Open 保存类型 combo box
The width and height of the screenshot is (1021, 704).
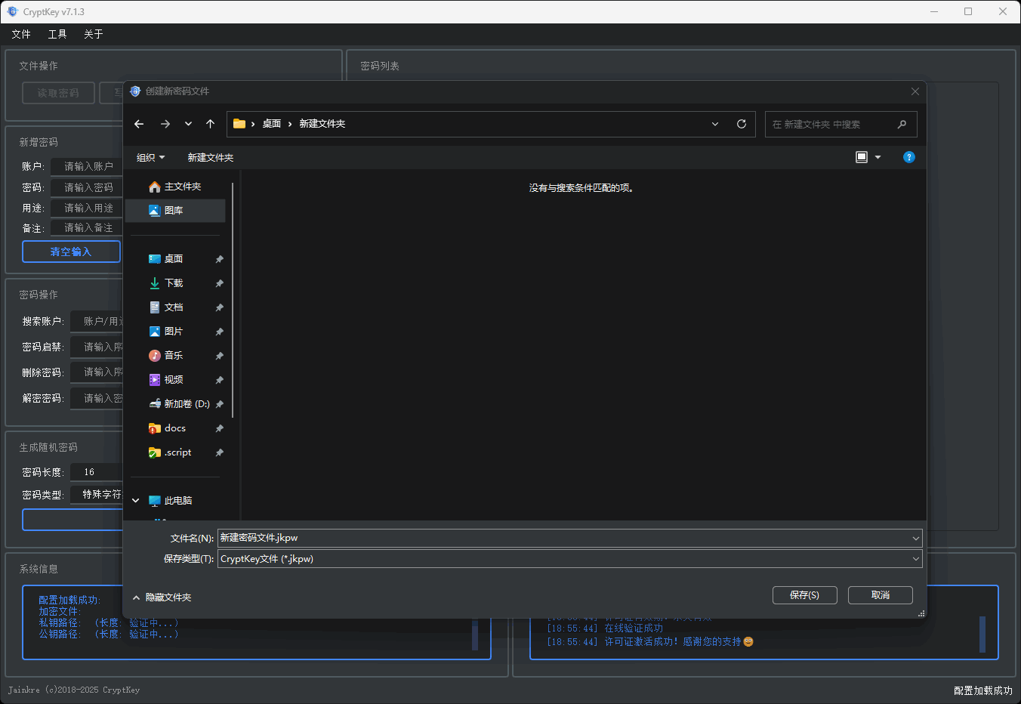pos(570,559)
